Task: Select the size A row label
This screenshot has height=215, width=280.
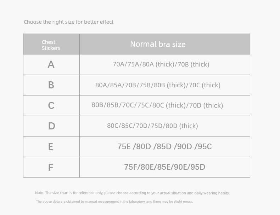Action: point(51,64)
